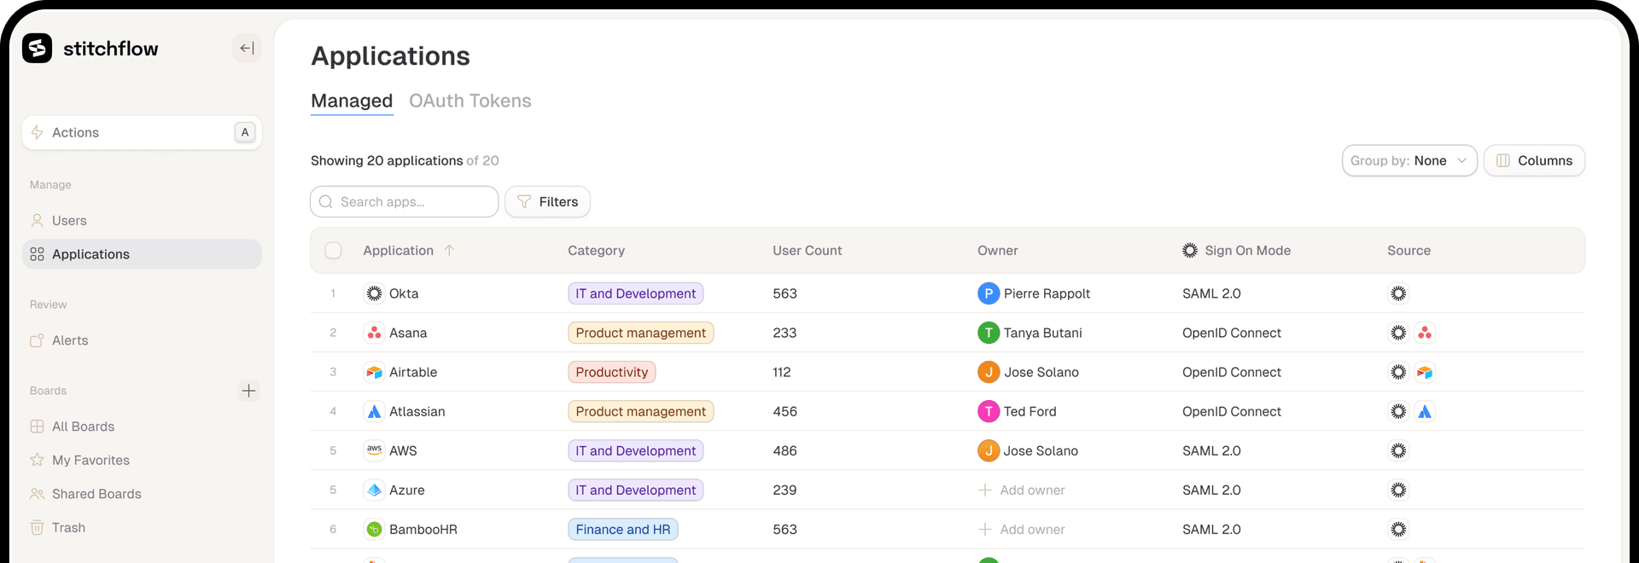Click Okta source icon in Asana row
Screen dimensions: 1639x563
1398,333
